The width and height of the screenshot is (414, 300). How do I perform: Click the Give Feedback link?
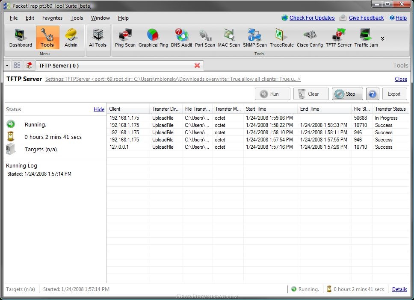366,18
